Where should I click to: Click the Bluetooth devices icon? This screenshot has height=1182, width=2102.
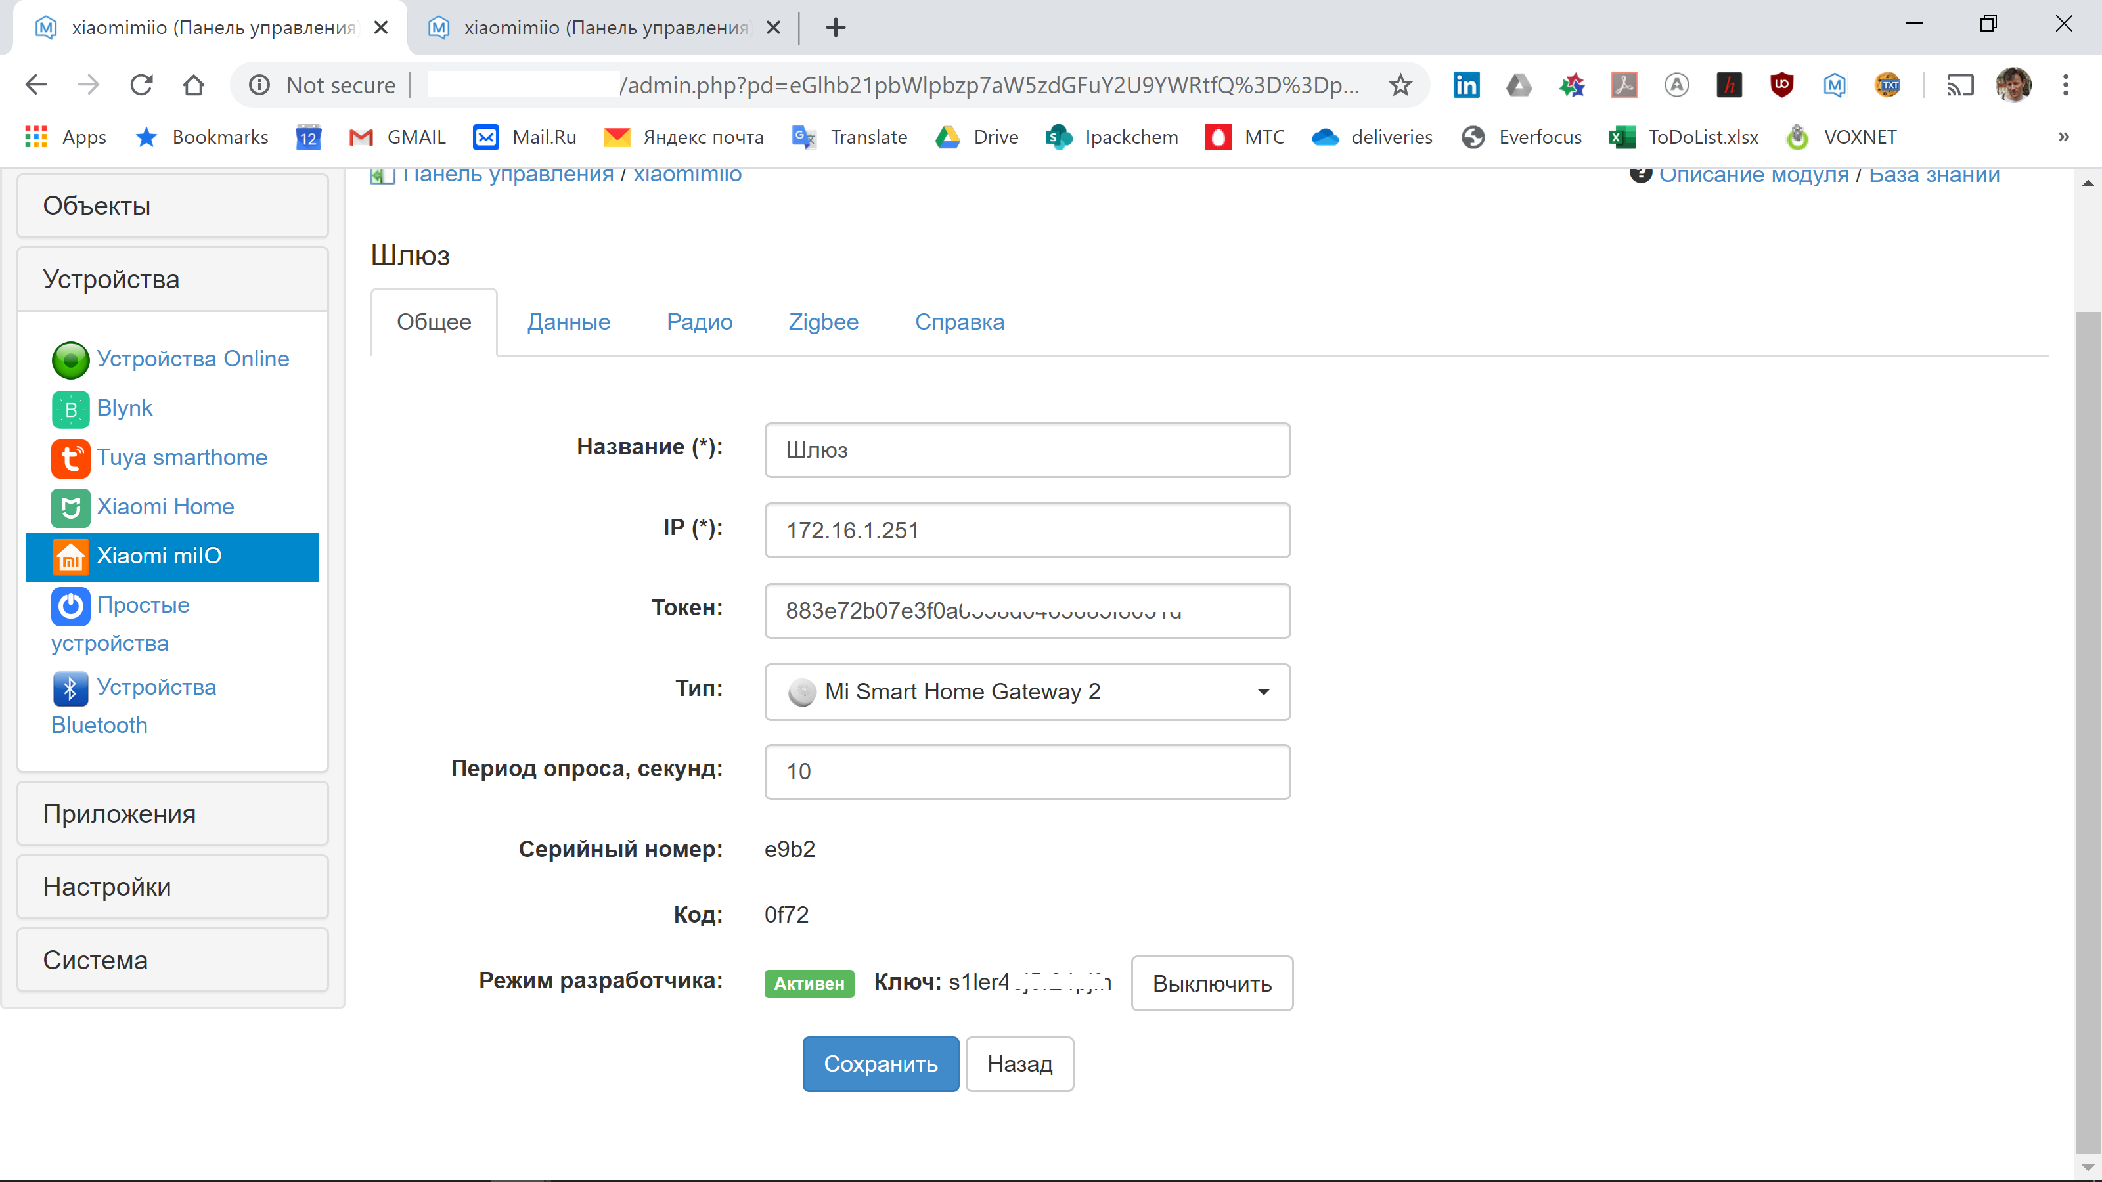tap(70, 688)
